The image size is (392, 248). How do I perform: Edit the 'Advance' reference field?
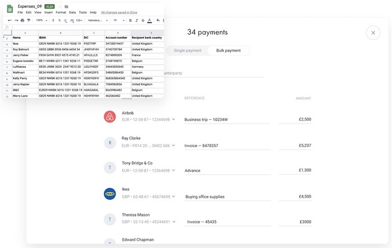click(227, 171)
